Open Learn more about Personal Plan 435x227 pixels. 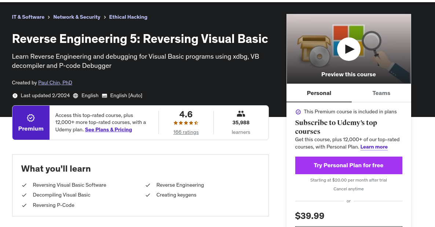[374, 147]
